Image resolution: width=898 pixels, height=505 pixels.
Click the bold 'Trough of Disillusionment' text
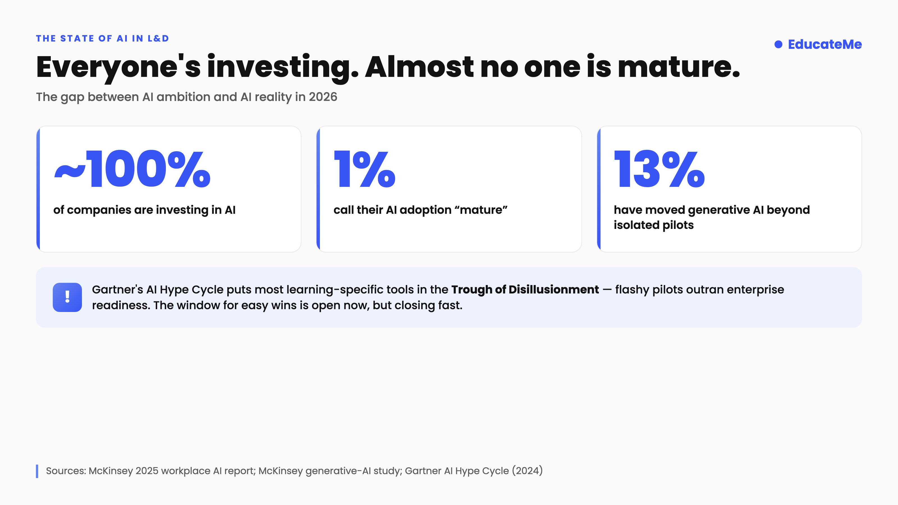click(x=525, y=290)
